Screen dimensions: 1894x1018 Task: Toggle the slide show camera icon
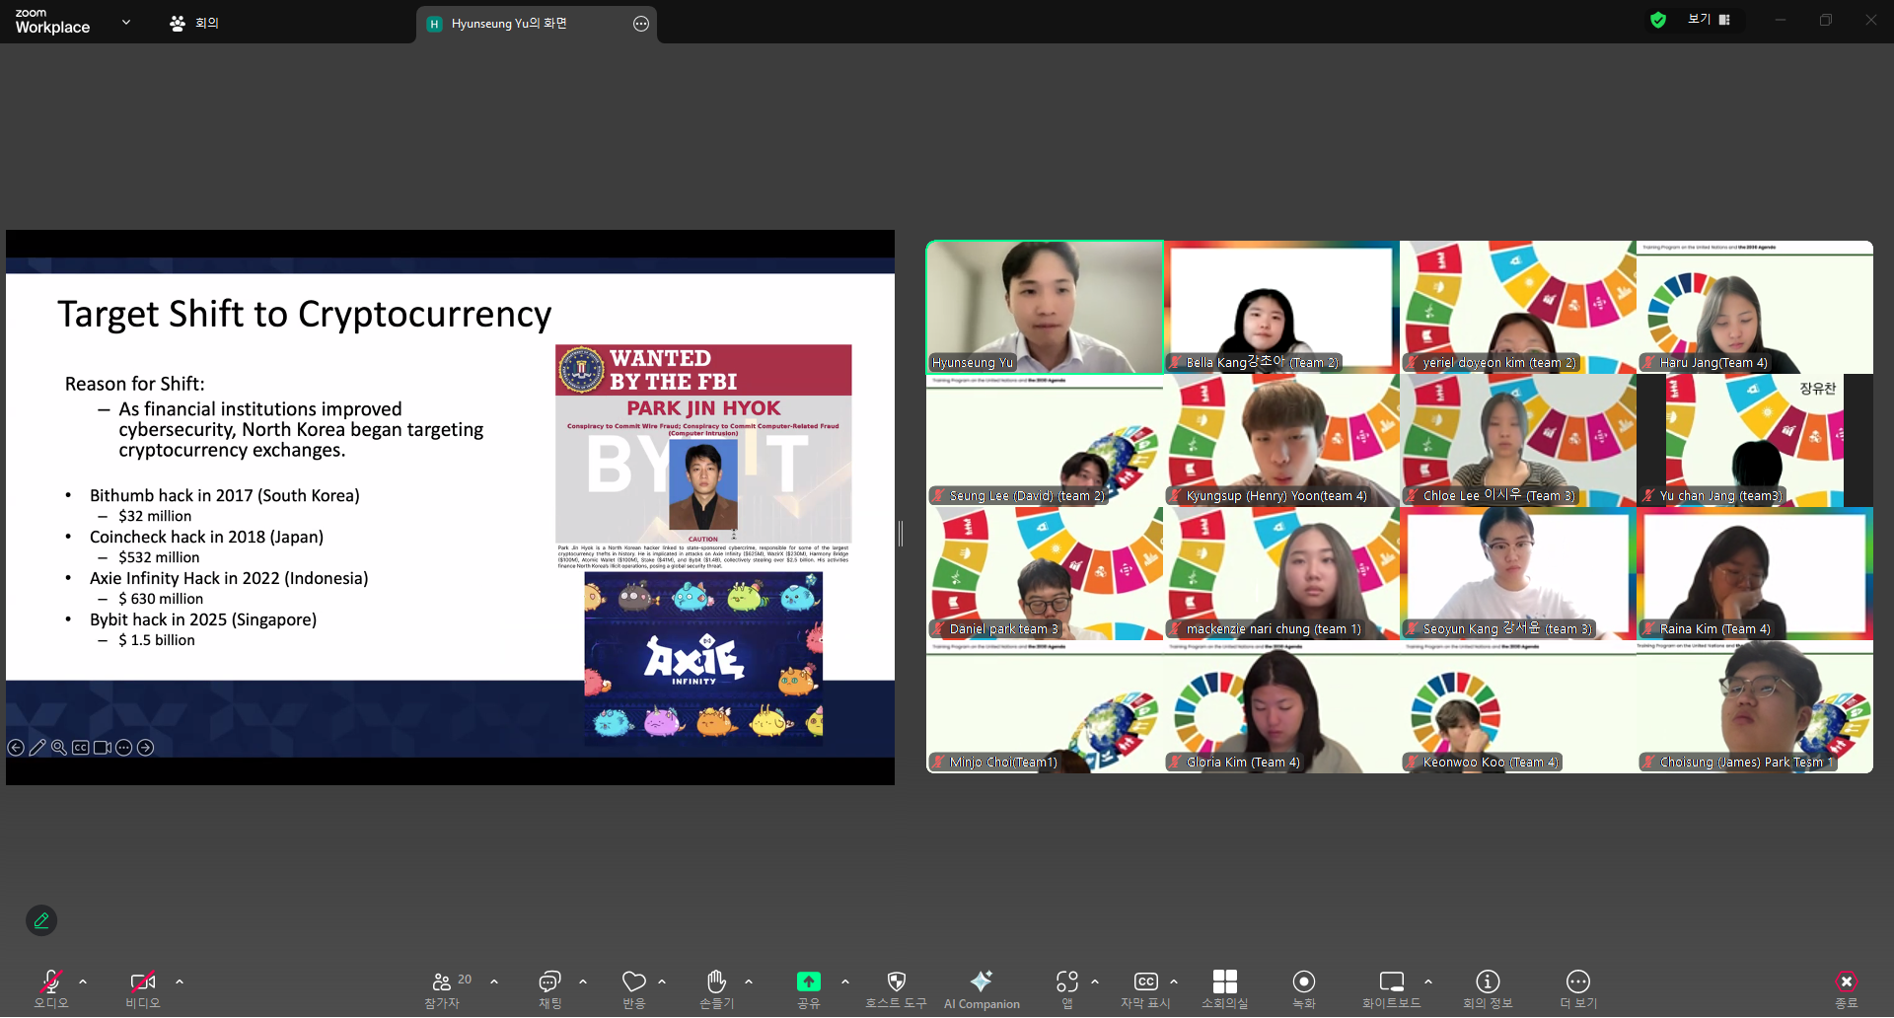103,748
